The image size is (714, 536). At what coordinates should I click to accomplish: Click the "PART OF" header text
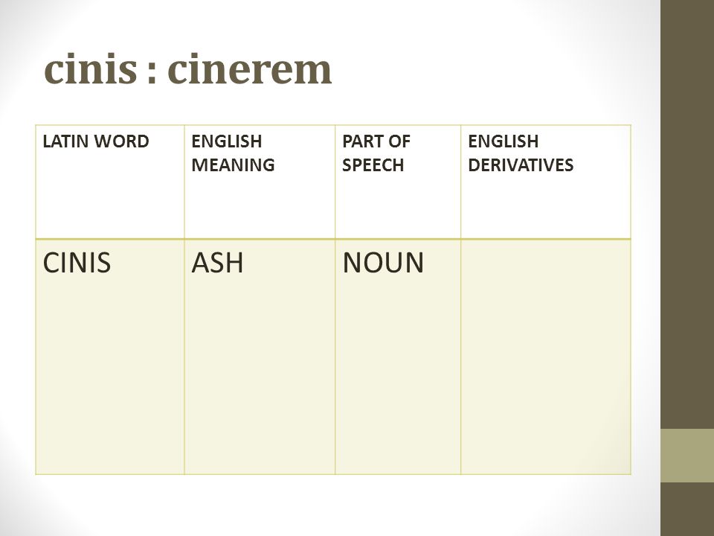[x=376, y=141]
